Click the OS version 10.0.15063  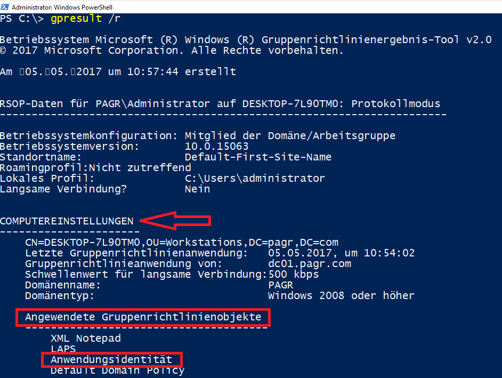(216, 146)
